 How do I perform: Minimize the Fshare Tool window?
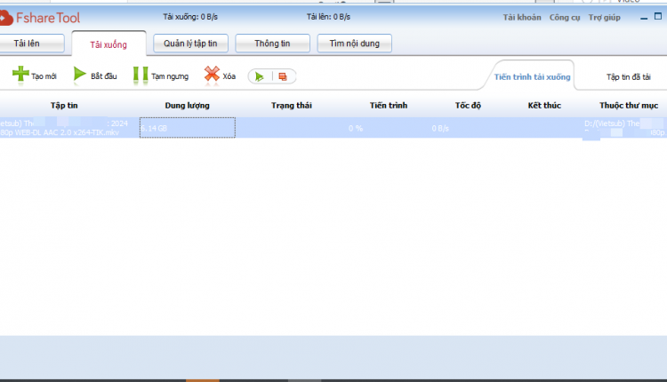(x=644, y=18)
